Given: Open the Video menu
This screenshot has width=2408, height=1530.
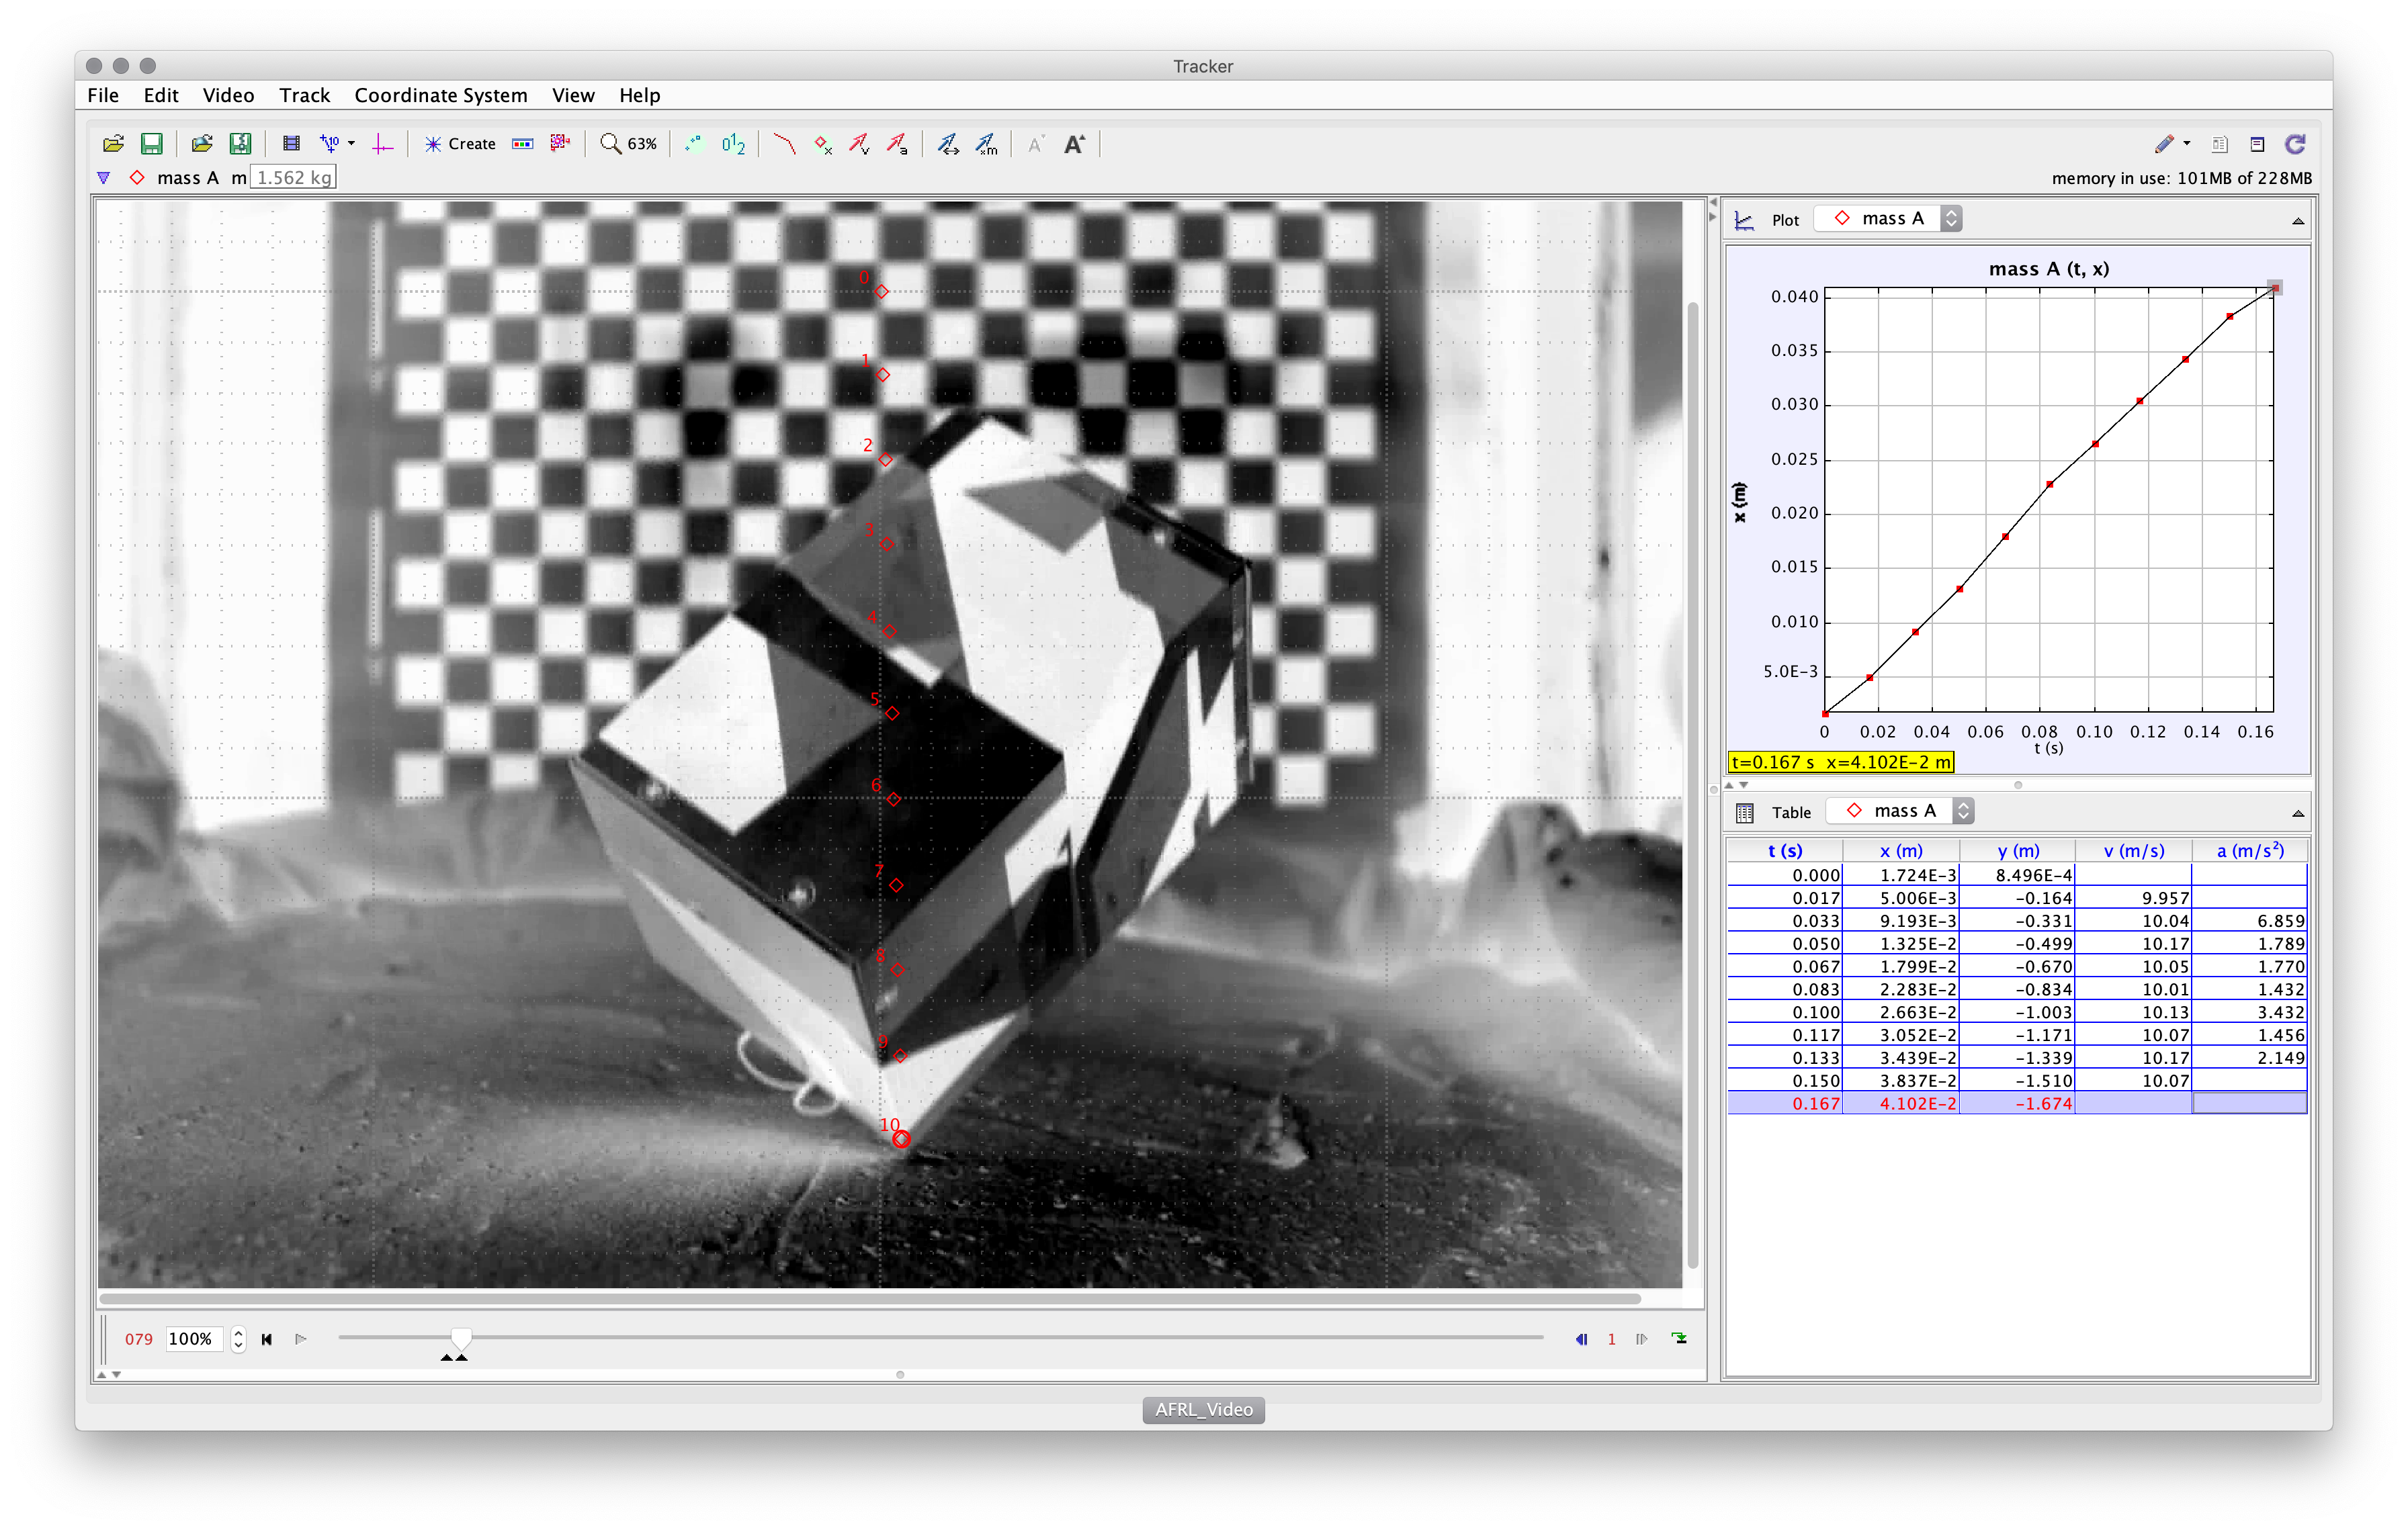Looking at the screenshot, I should point(228,95).
